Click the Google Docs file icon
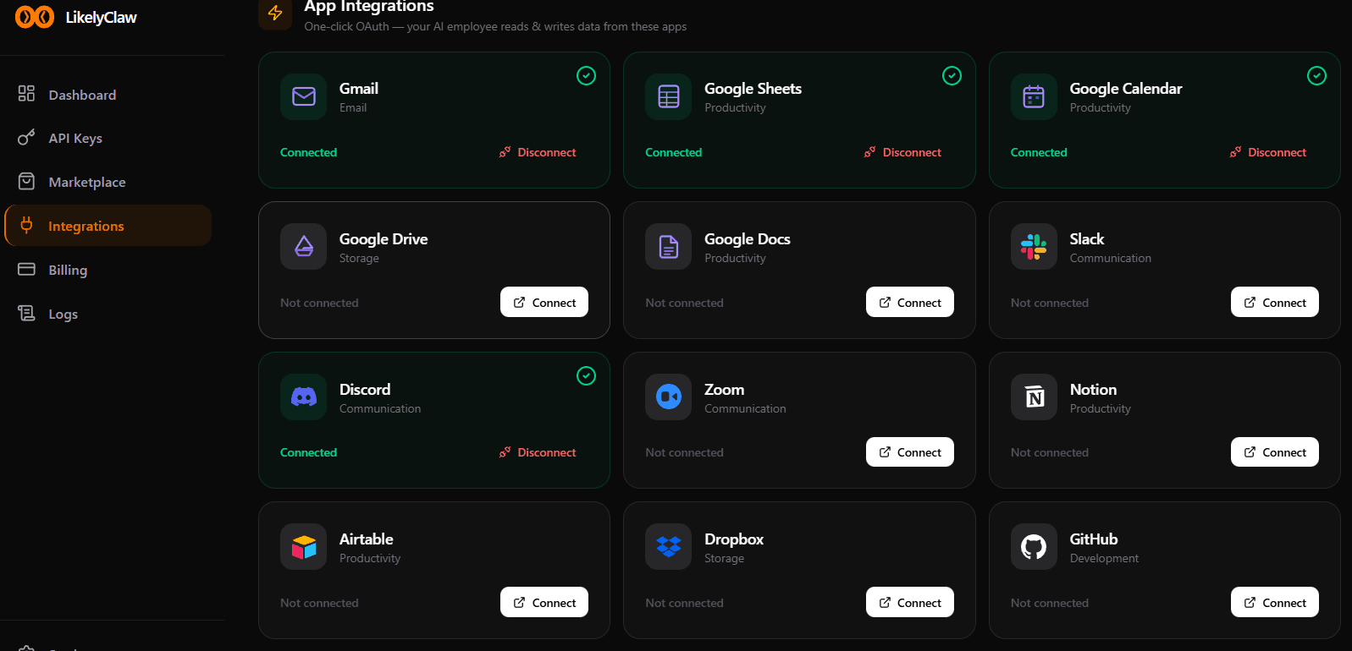The width and height of the screenshot is (1352, 651). [668, 246]
